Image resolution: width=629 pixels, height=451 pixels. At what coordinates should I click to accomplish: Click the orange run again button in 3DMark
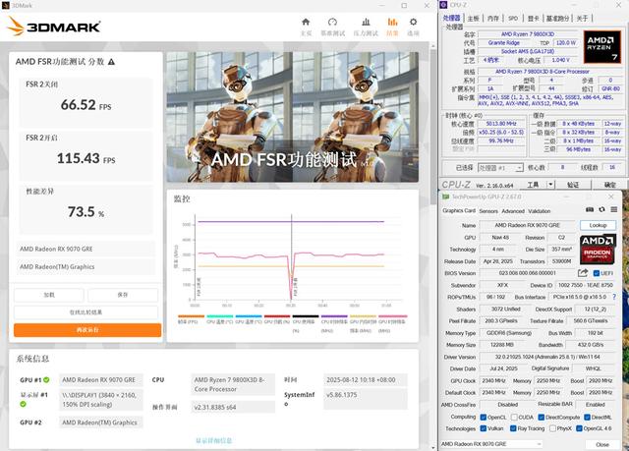(87, 330)
